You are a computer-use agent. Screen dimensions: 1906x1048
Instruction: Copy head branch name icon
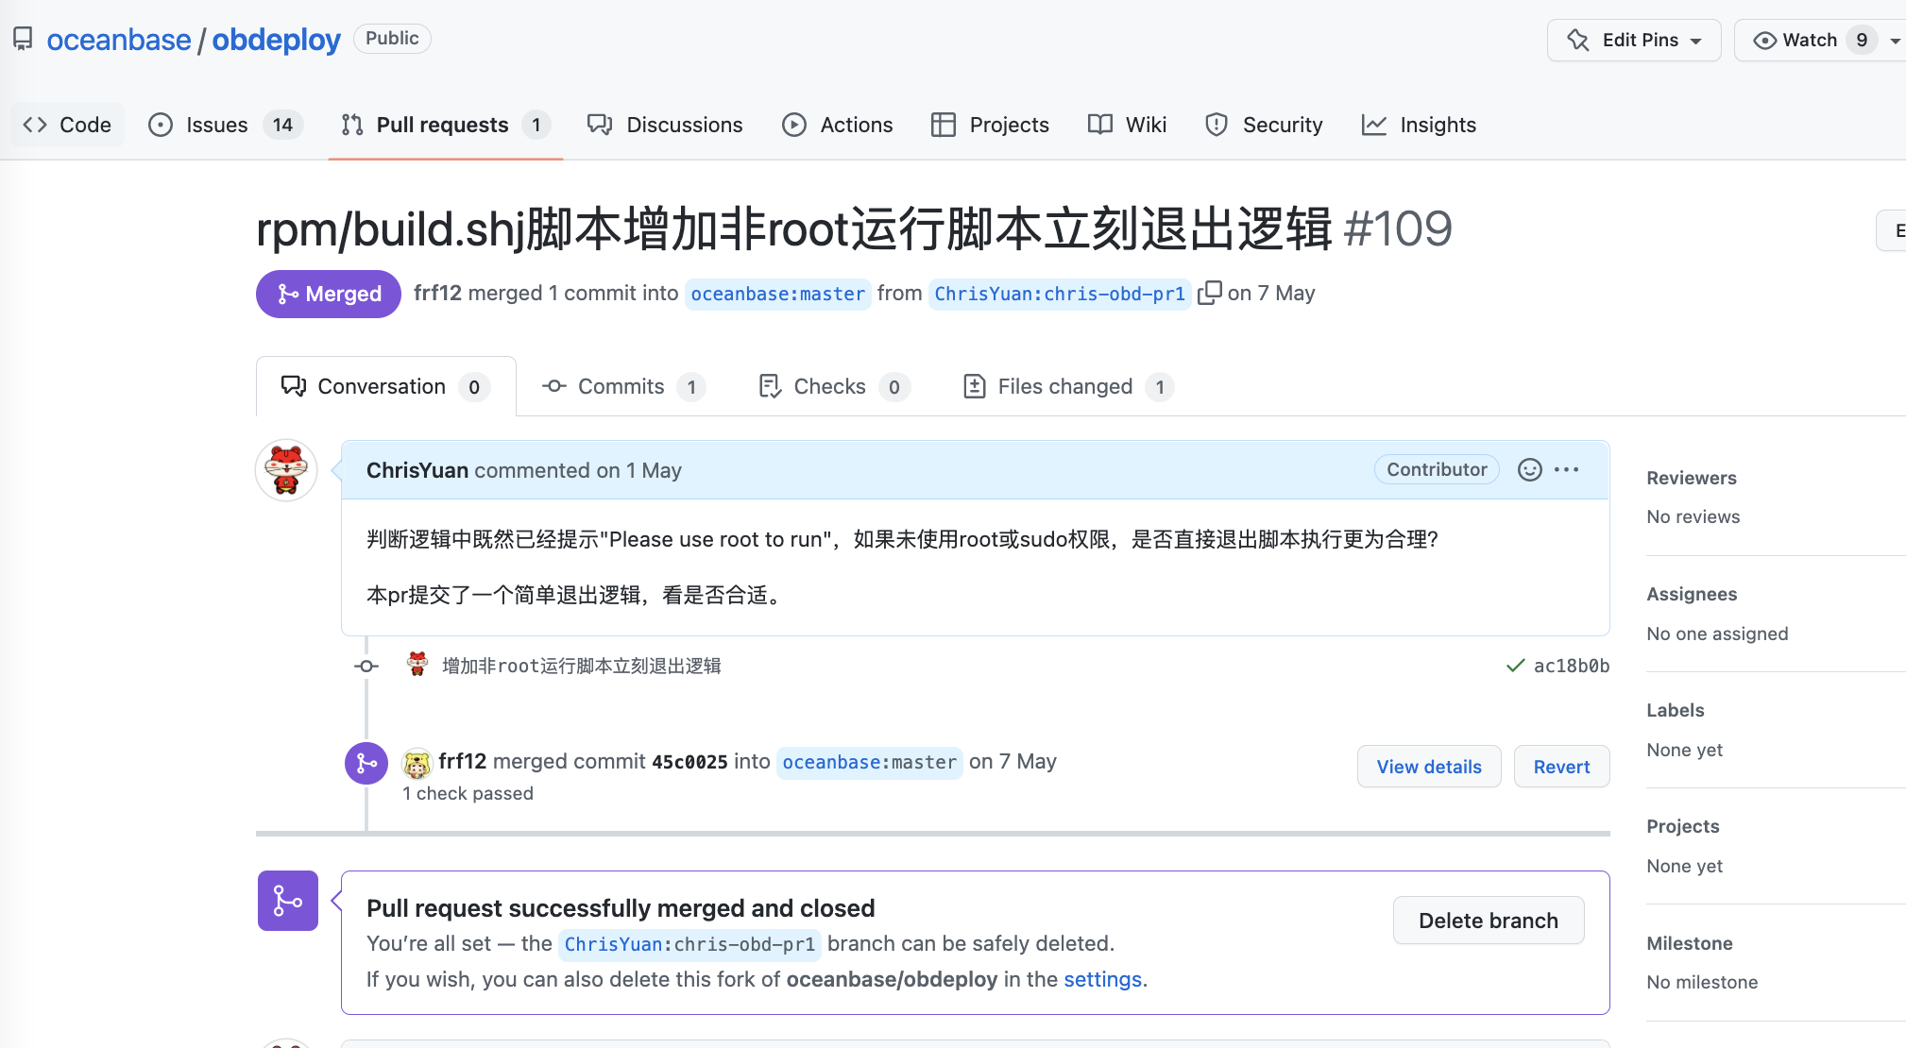click(x=1209, y=294)
